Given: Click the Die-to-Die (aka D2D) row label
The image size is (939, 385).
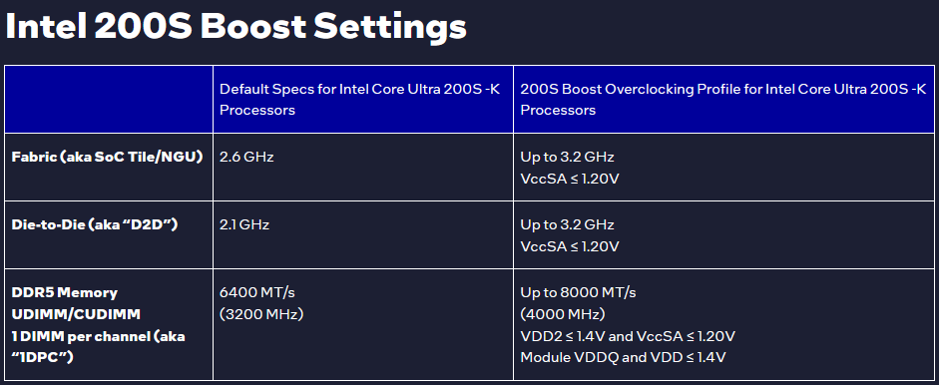Looking at the screenshot, I should click(95, 224).
